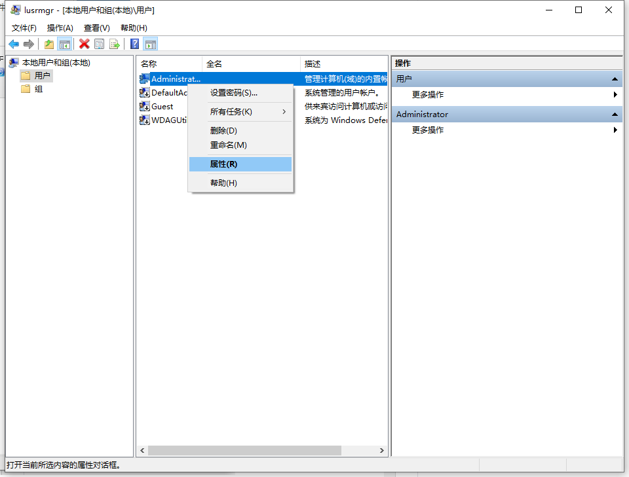
Task: Open the 查看 menu
Action: click(x=96, y=27)
